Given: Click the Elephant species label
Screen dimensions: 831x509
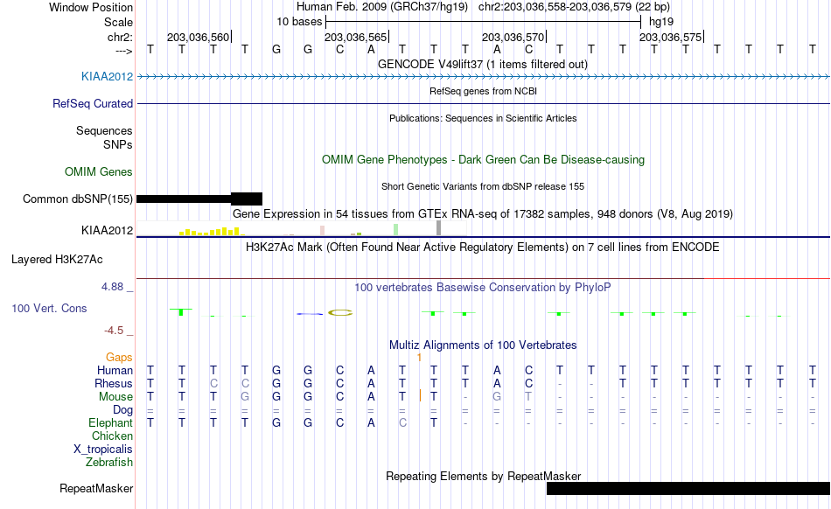Looking at the screenshot, I should point(110,422).
